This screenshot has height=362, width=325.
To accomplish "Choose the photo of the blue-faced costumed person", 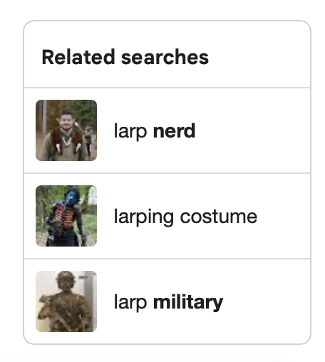I will tap(66, 216).
